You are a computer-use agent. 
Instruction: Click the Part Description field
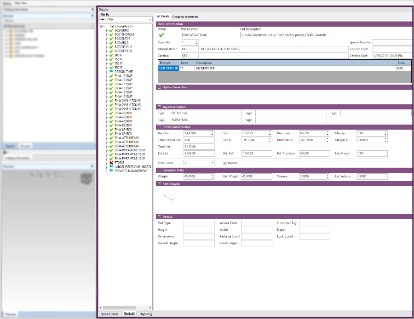326,35
